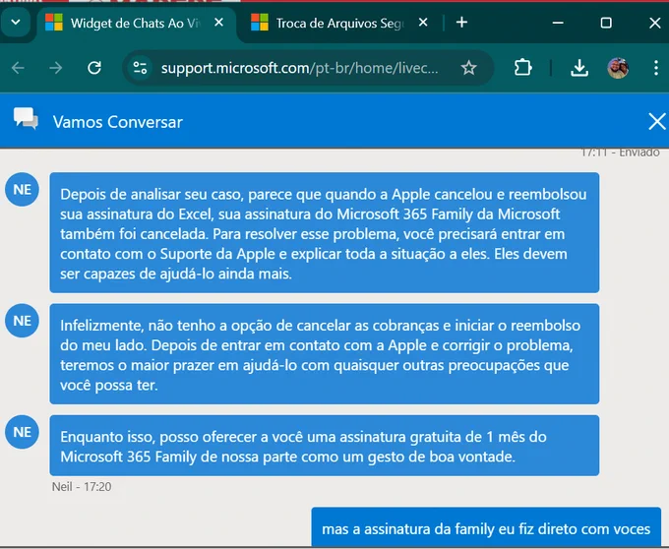
Task: Open a new browser tab
Action: click(461, 23)
